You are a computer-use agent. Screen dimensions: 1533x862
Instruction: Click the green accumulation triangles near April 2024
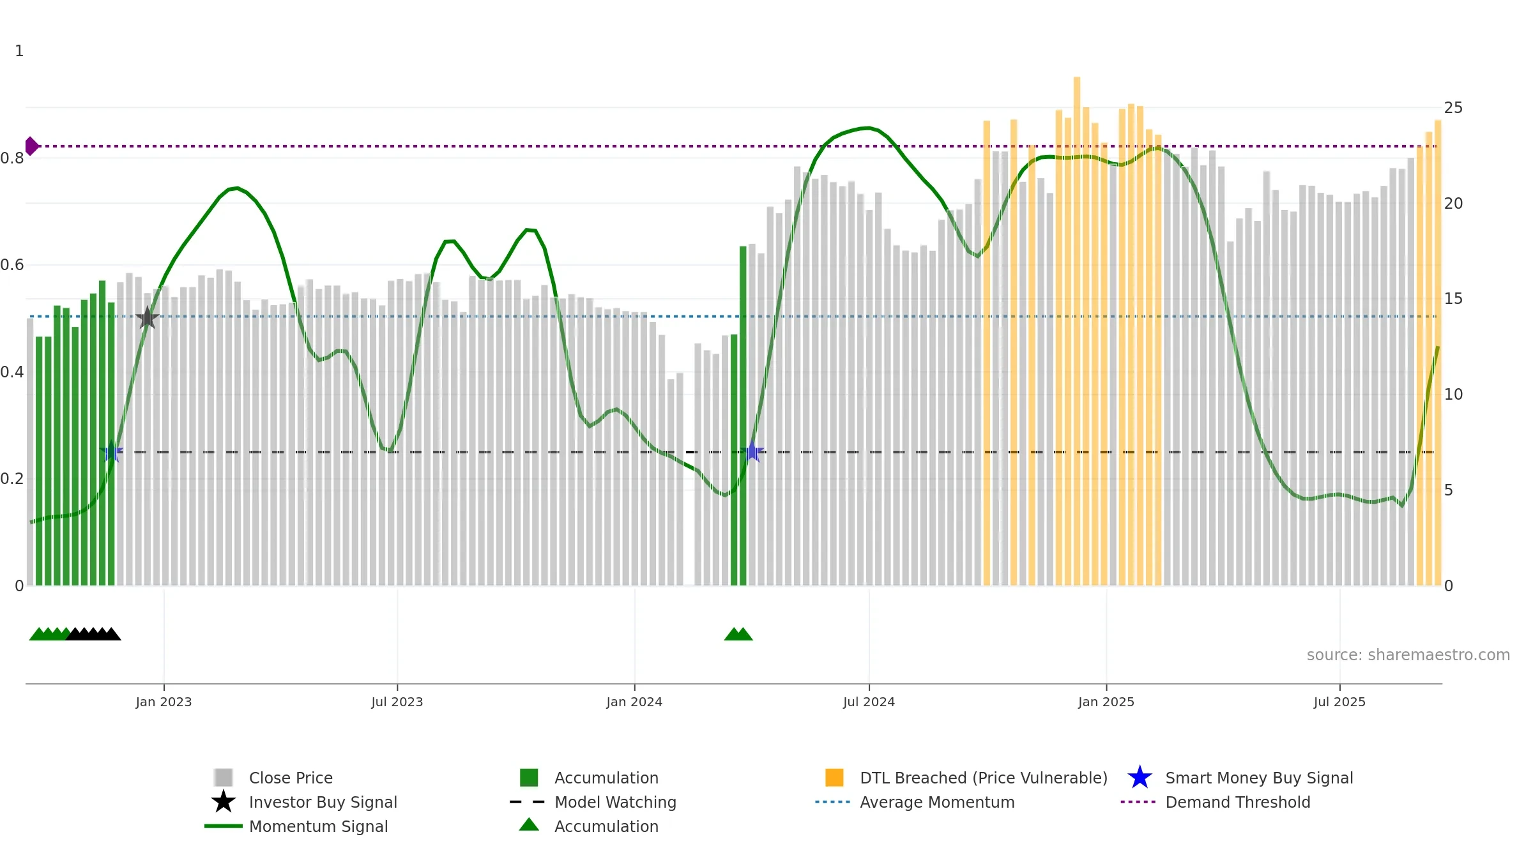(x=738, y=634)
